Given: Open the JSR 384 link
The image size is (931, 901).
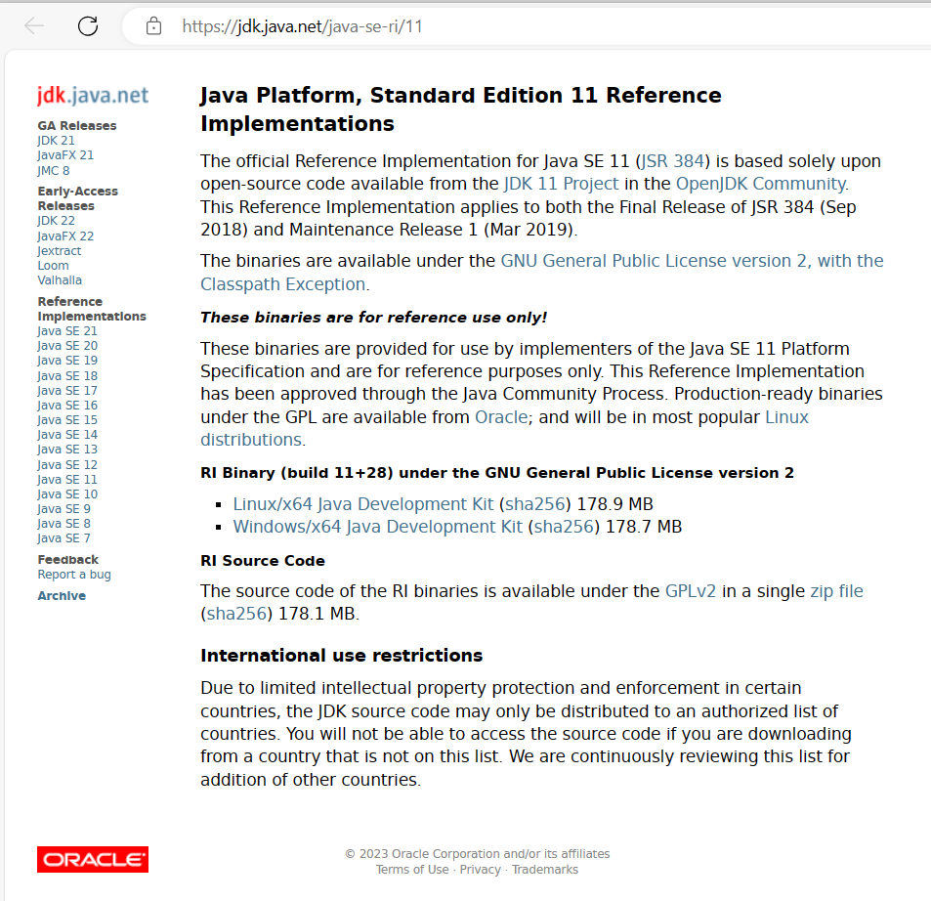Looking at the screenshot, I should point(672,161).
